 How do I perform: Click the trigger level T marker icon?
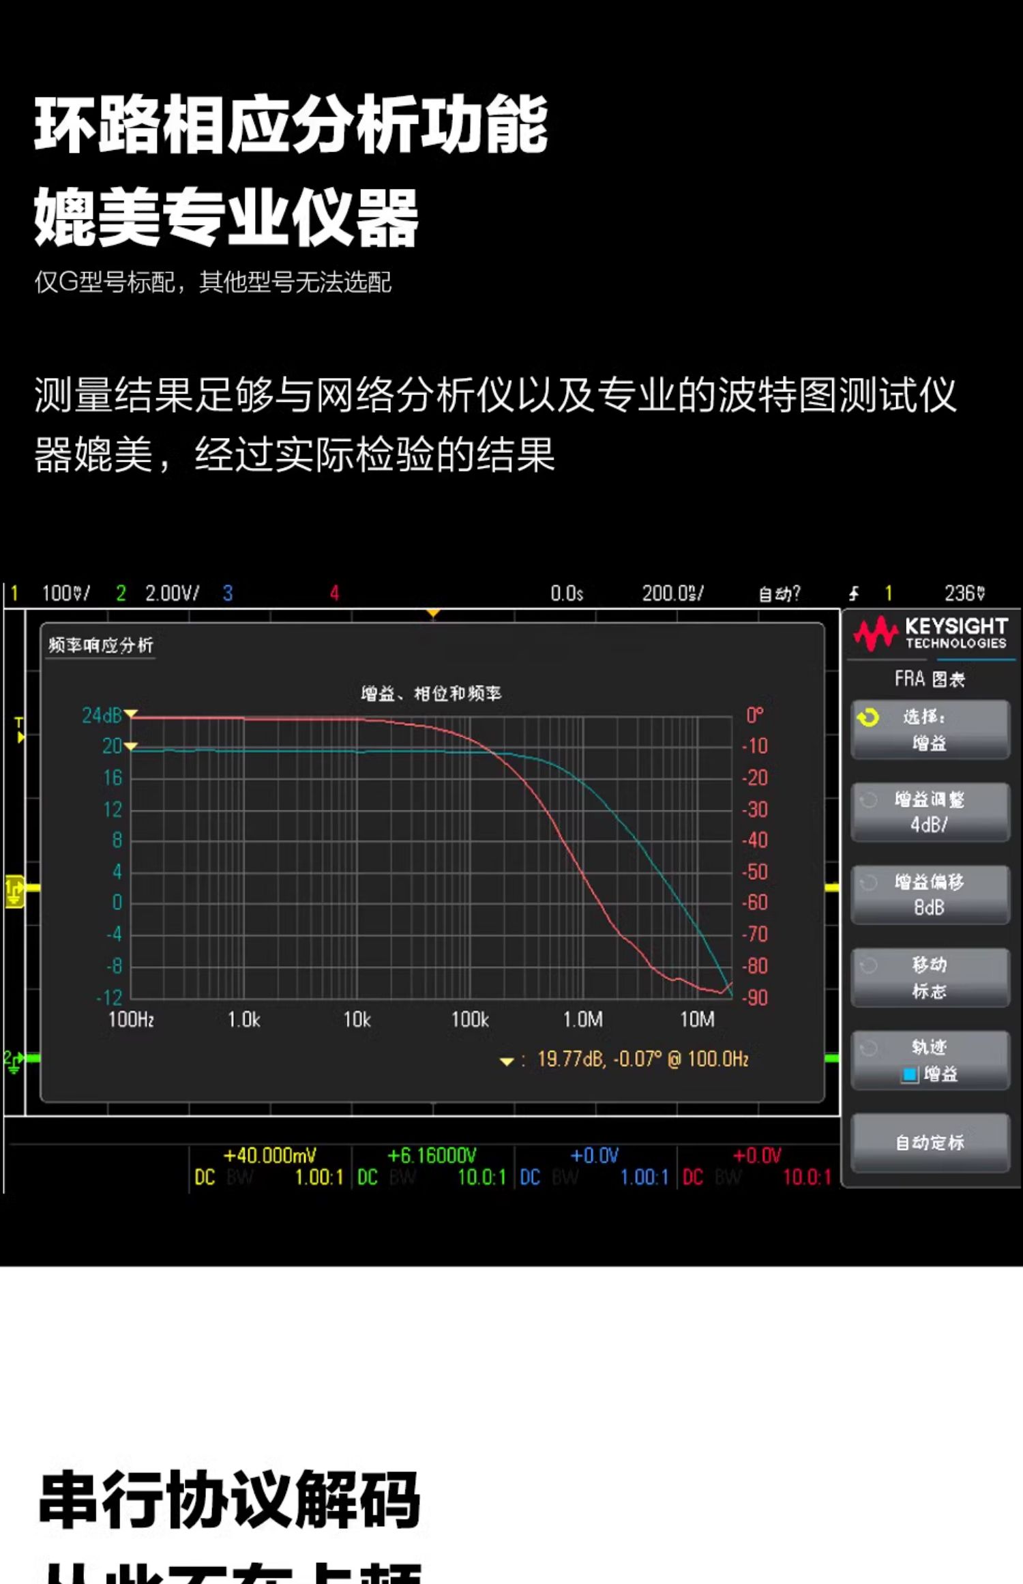click(x=19, y=729)
